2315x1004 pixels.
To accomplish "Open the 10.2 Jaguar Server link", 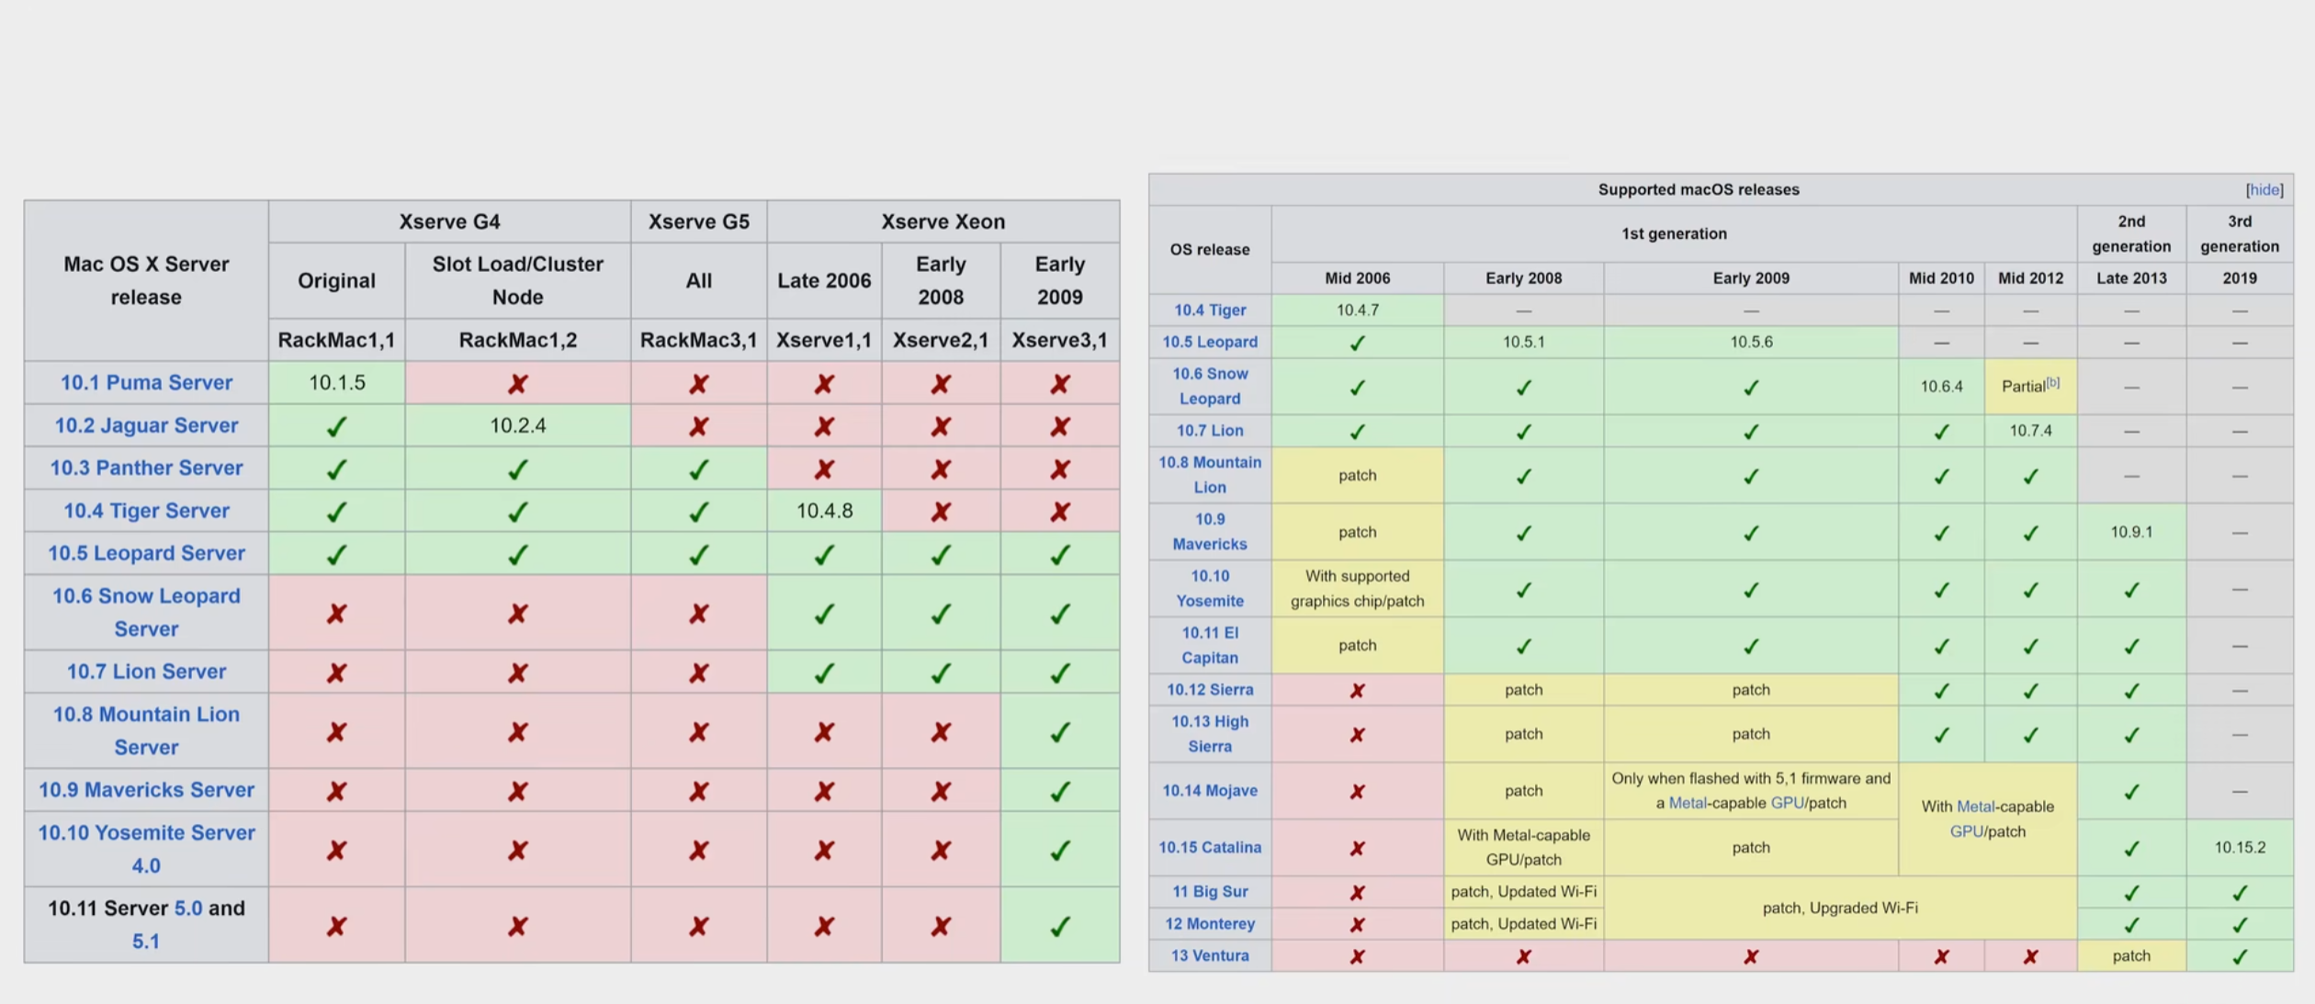I will [146, 425].
